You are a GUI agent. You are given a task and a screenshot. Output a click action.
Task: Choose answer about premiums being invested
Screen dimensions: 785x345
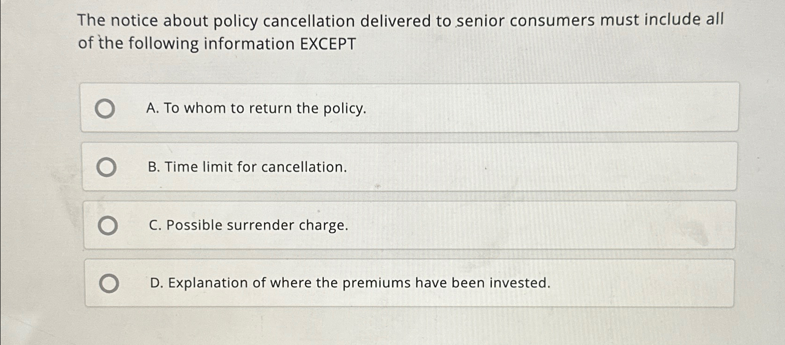[349, 283]
